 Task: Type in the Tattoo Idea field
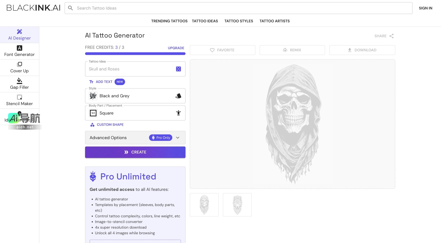click(x=131, y=69)
